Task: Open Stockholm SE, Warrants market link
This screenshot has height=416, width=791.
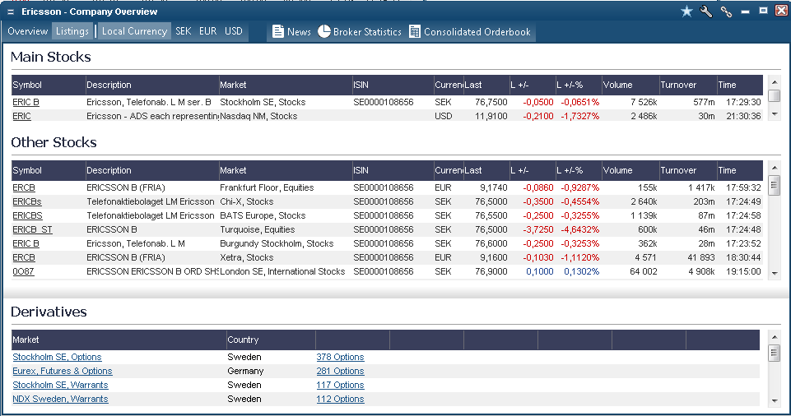Action: point(61,385)
